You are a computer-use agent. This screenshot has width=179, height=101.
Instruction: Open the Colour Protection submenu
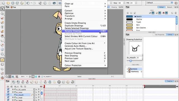pos(84,65)
